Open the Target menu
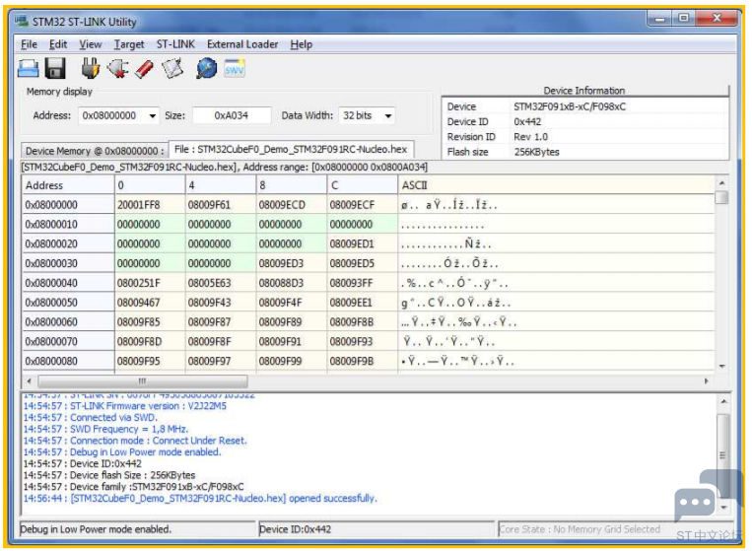The width and height of the screenshot is (752, 551). click(129, 44)
